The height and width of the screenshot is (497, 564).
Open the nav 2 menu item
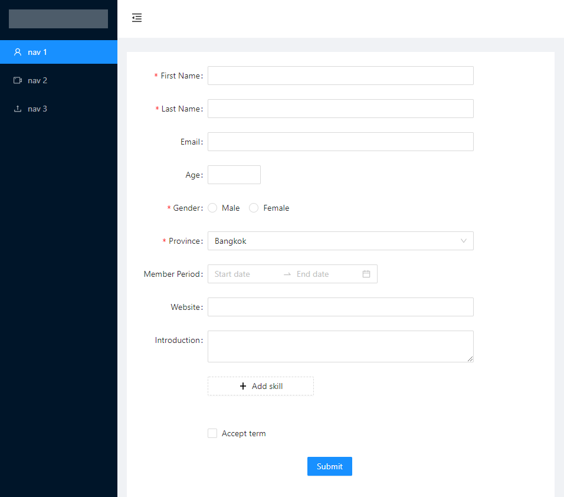click(x=58, y=80)
